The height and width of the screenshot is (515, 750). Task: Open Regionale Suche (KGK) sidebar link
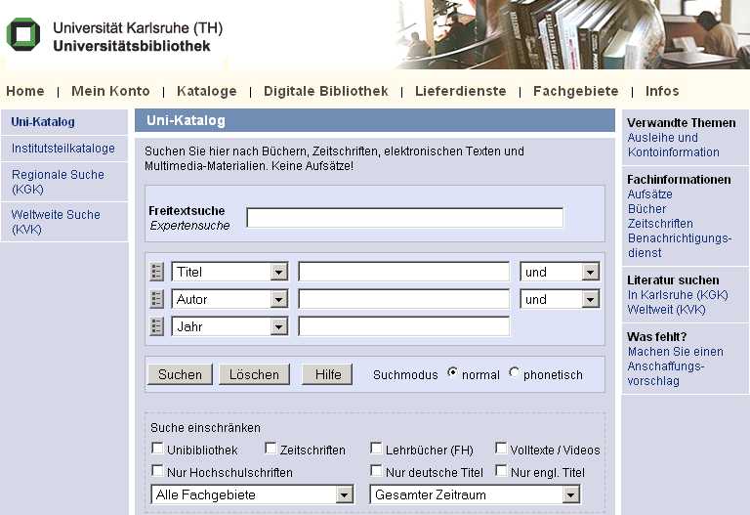pos(58,182)
